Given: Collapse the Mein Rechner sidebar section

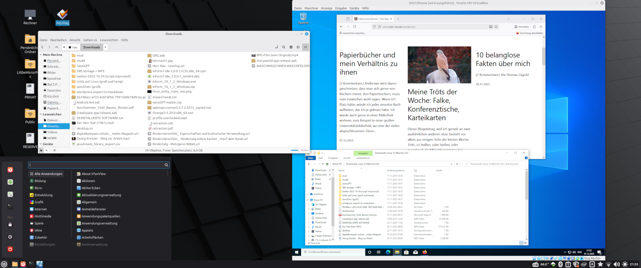Looking at the screenshot, I should point(41,55).
